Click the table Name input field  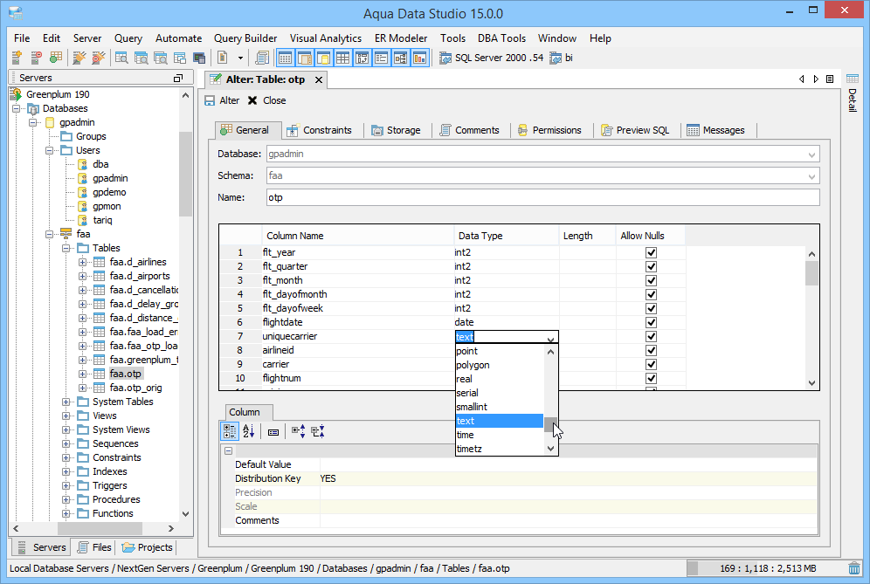(x=542, y=197)
